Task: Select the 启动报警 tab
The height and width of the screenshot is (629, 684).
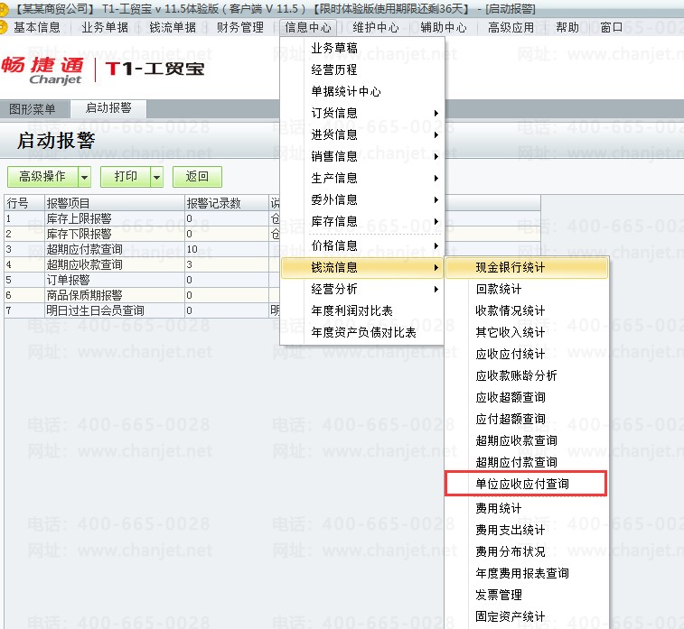Action: point(108,108)
